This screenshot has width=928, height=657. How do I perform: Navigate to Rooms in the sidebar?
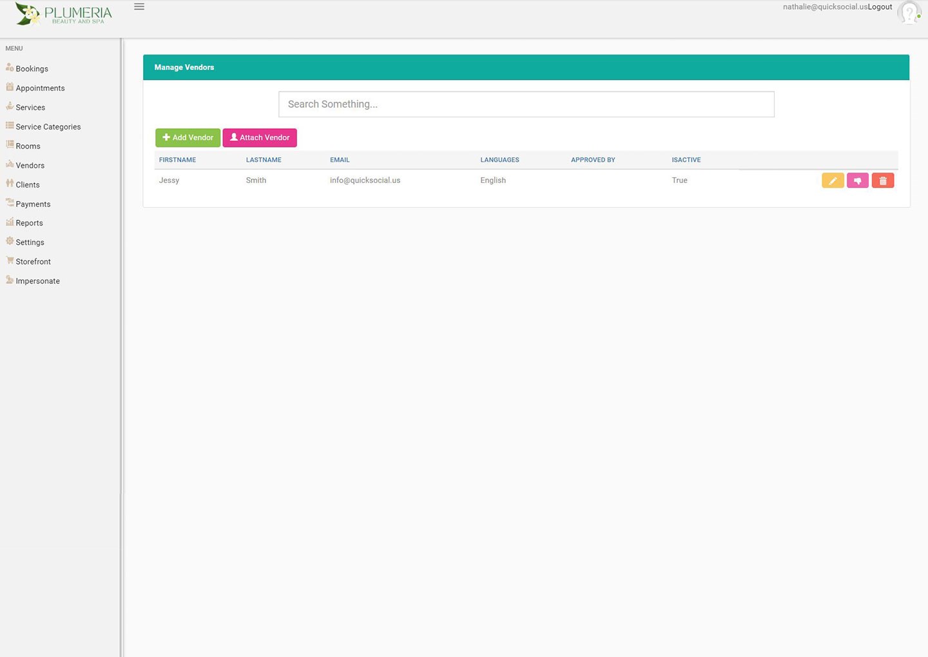coord(28,146)
